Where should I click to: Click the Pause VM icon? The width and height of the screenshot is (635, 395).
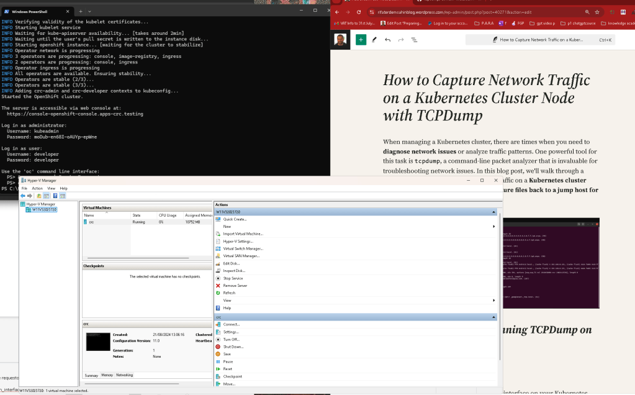pos(218,361)
